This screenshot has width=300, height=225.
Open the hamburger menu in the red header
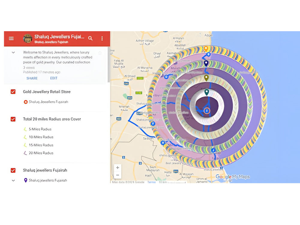click(x=11, y=38)
